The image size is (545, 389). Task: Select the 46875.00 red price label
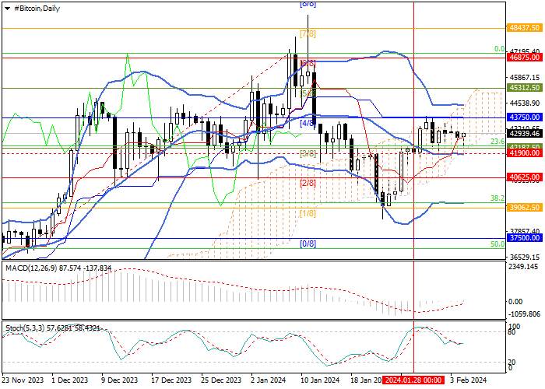(525, 57)
